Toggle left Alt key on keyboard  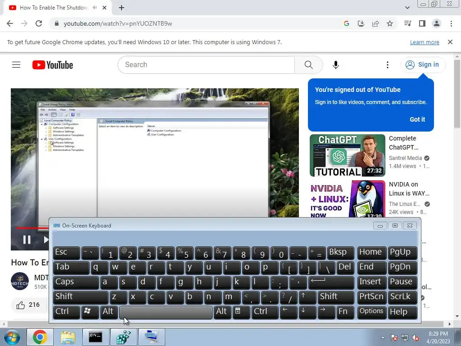(x=109, y=313)
